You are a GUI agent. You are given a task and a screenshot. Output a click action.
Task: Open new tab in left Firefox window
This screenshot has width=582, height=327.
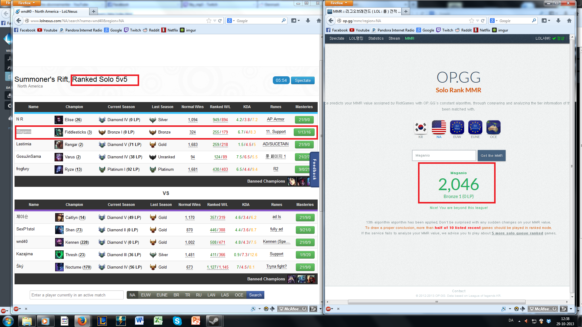click(94, 12)
